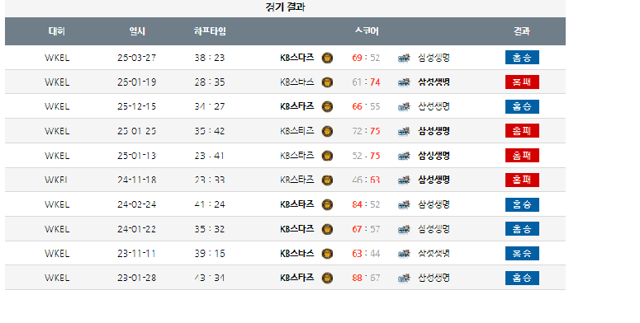The height and width of the screenshot is (323, 640).
Task: Click the final score 67 : 57
Action: click(x=366, y=229)
